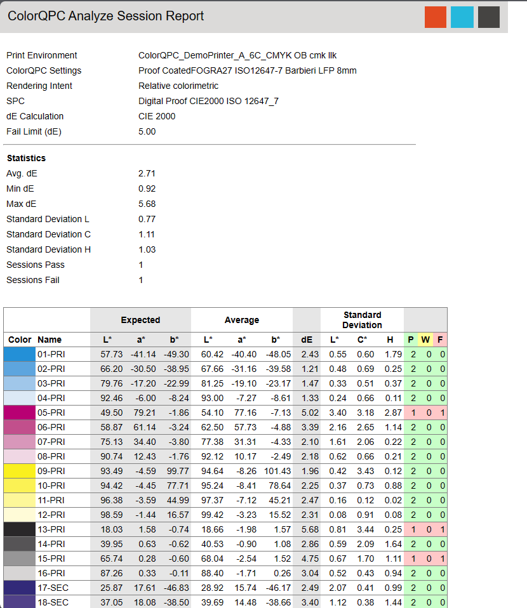Screen dimensions: 527x608
Task: Click average b* value 101.43 in 09-PRI row
Action: pyautogui.click(x=277, y=471)
